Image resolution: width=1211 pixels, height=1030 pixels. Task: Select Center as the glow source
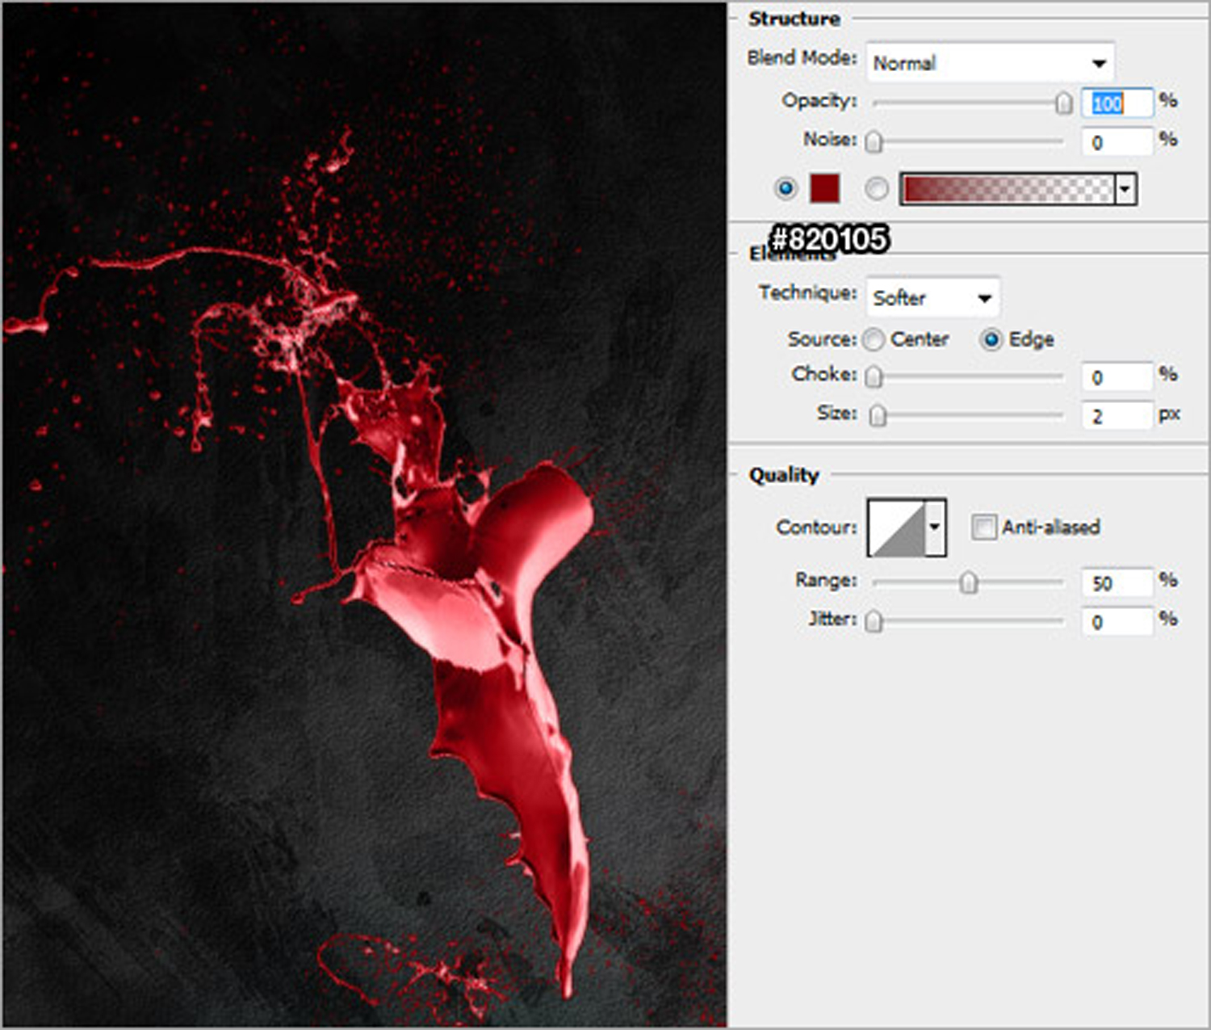point(874,340)
